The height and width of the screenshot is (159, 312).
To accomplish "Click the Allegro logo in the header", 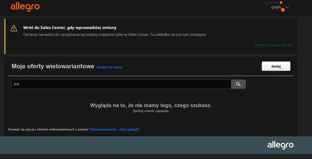I will pos(25,7).
